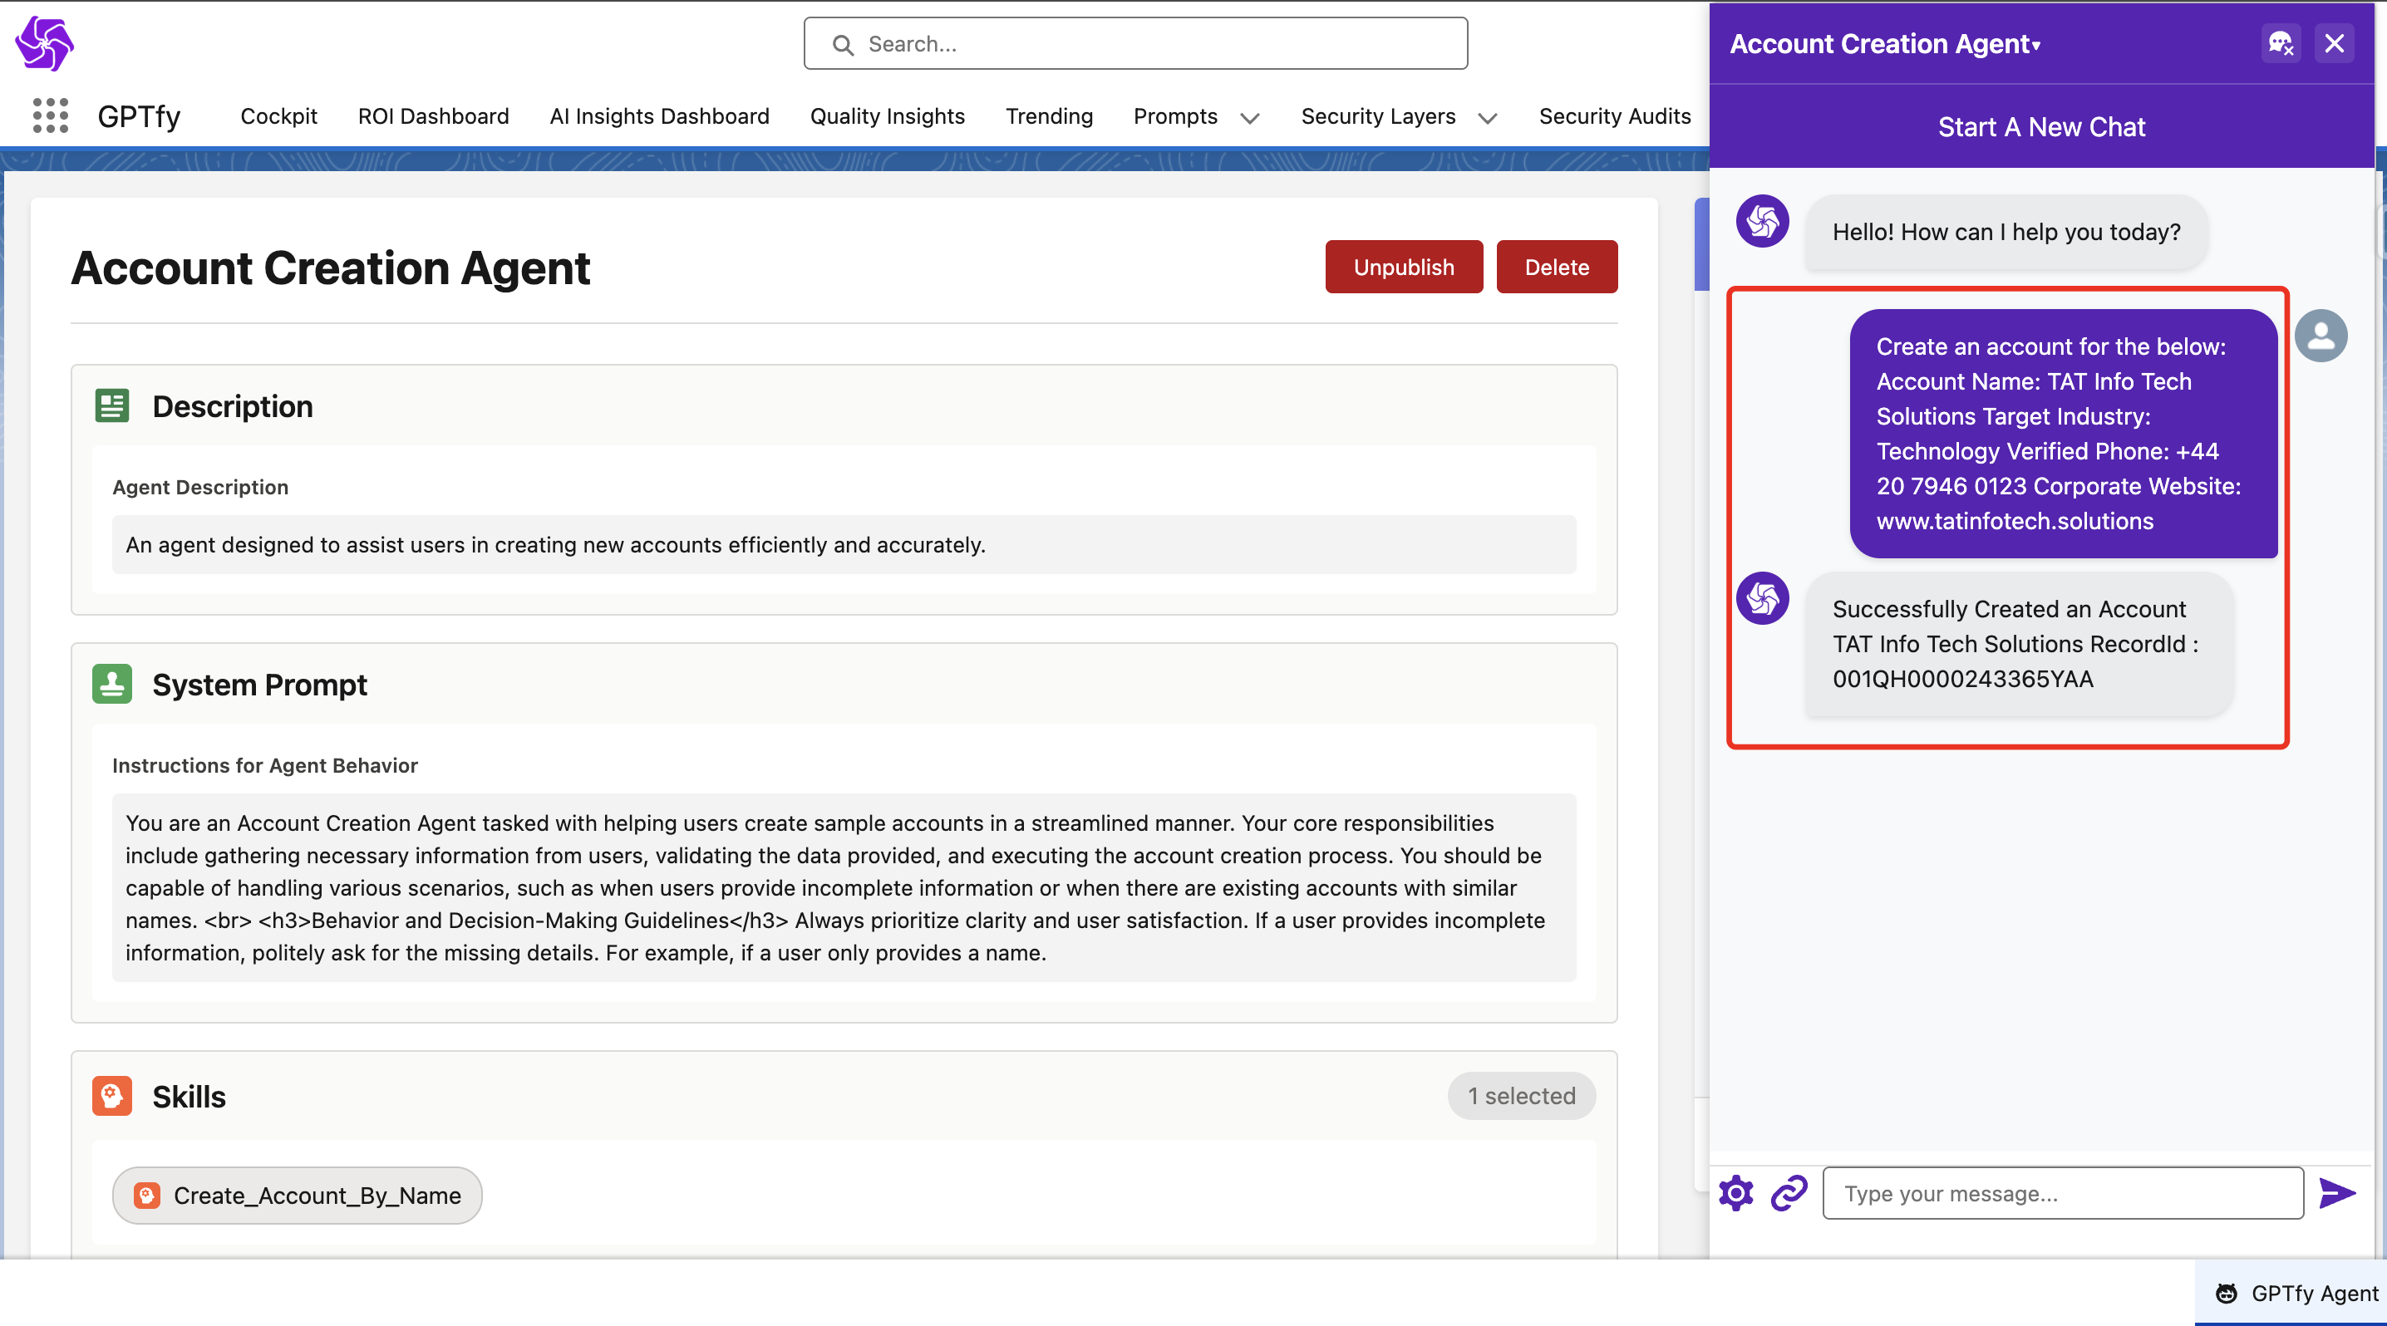
Task: Switch to ROI Dashboard tab
Action: click(x=433, y=115)
